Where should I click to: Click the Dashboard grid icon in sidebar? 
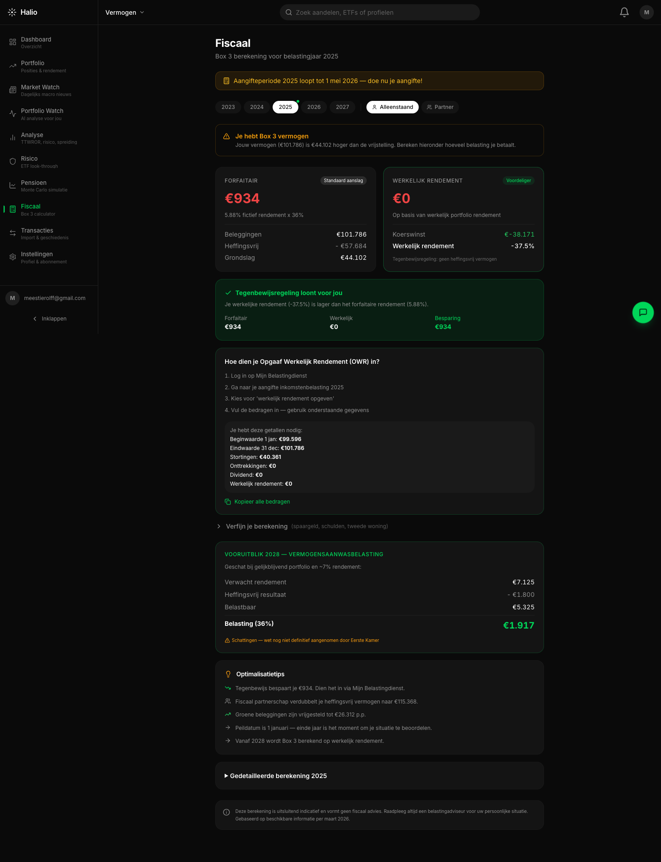(x=13, y=42)
